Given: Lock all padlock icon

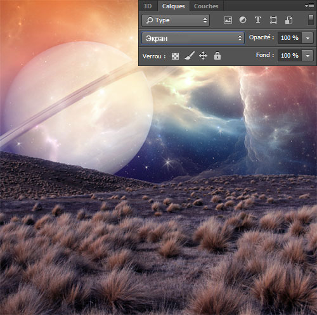Looking at the screenshot, I should pyautogui.click(x=217, y=56).
